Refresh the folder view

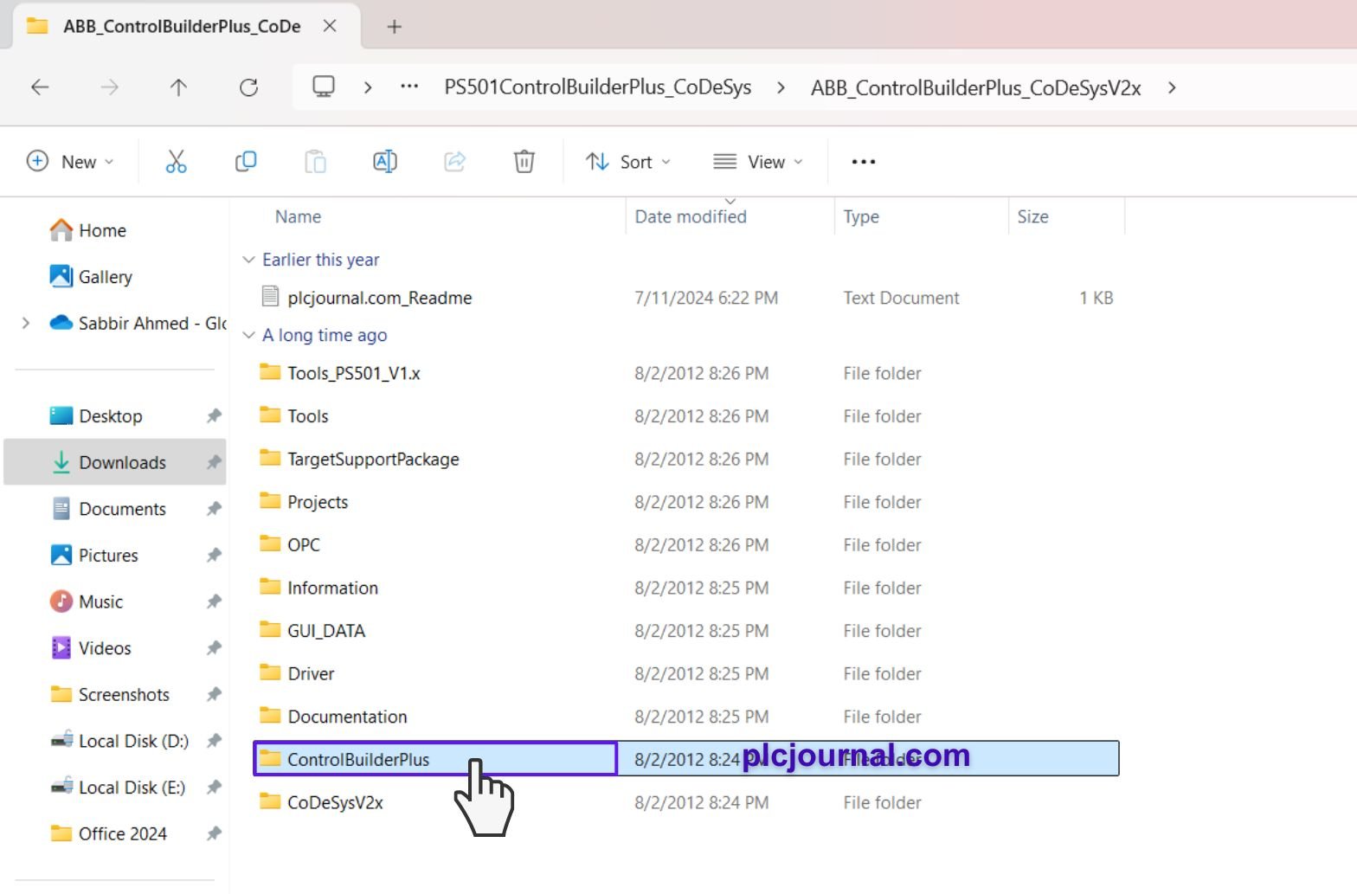249,87
